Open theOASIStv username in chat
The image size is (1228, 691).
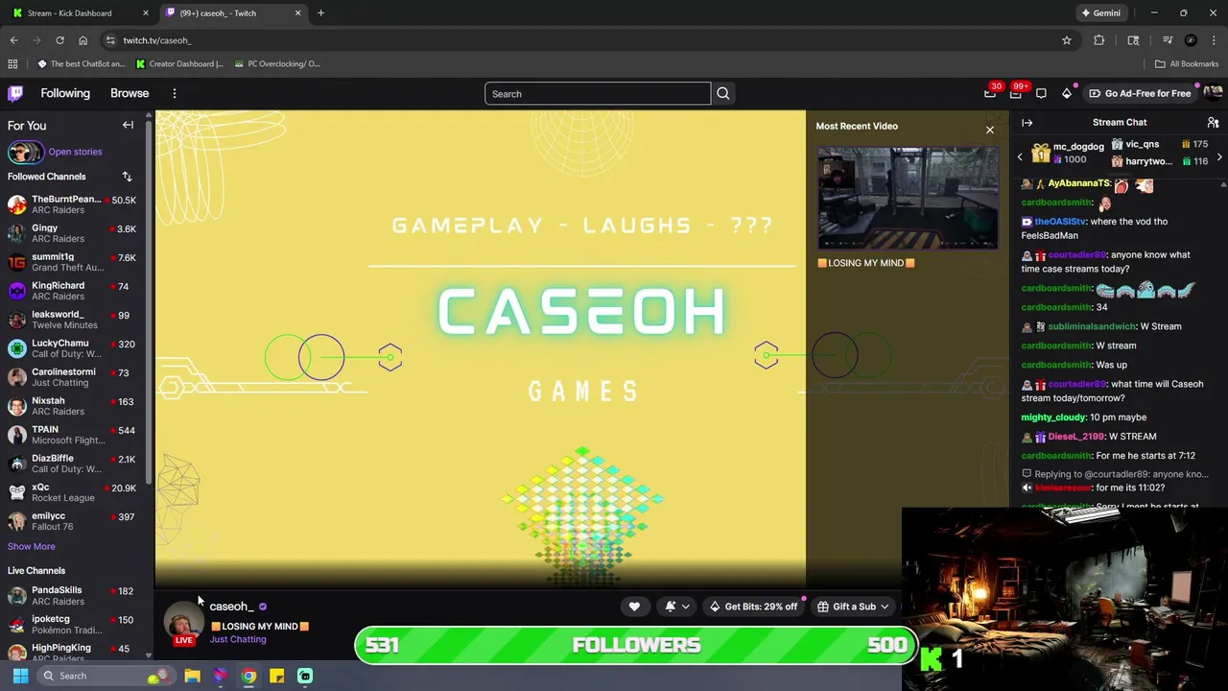coord(1060,222)
